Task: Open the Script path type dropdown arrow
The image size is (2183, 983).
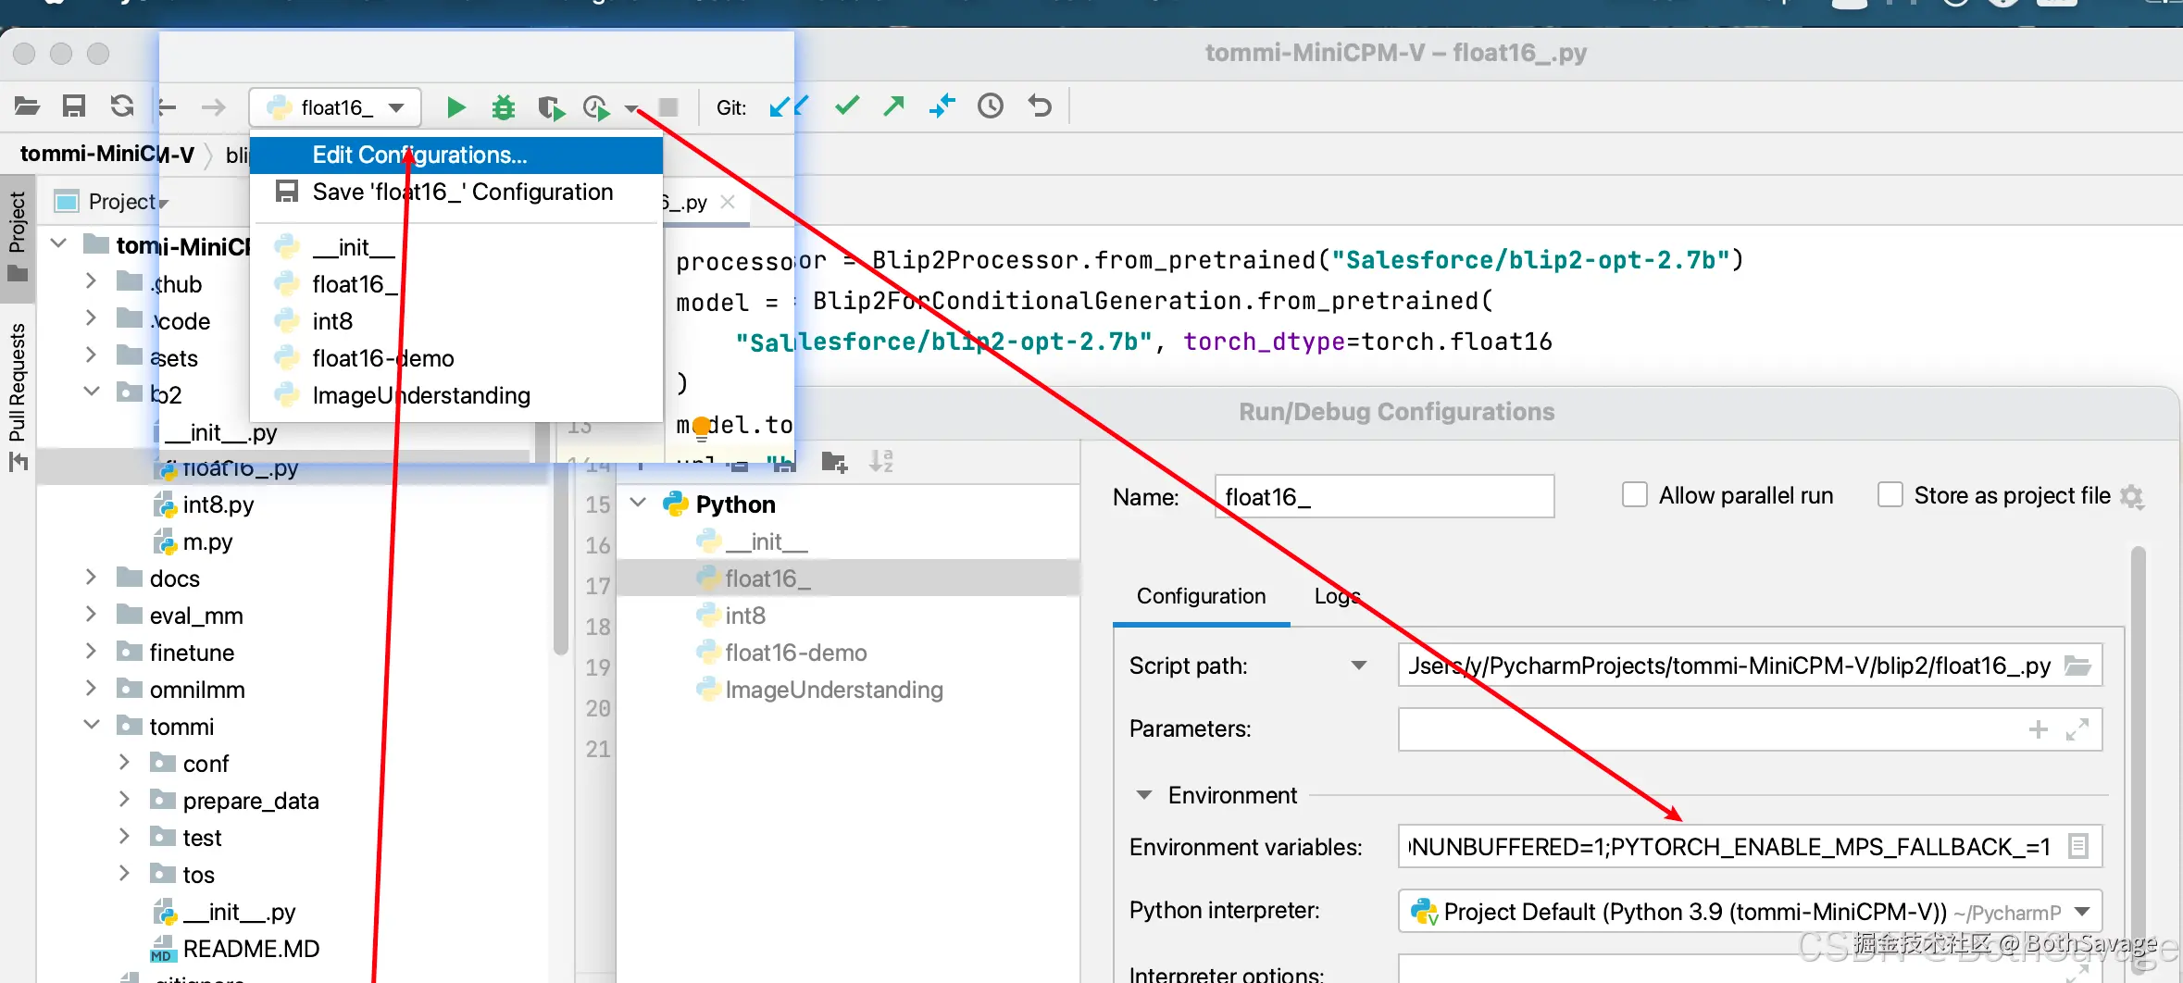Action: [x=1359, y=666]
